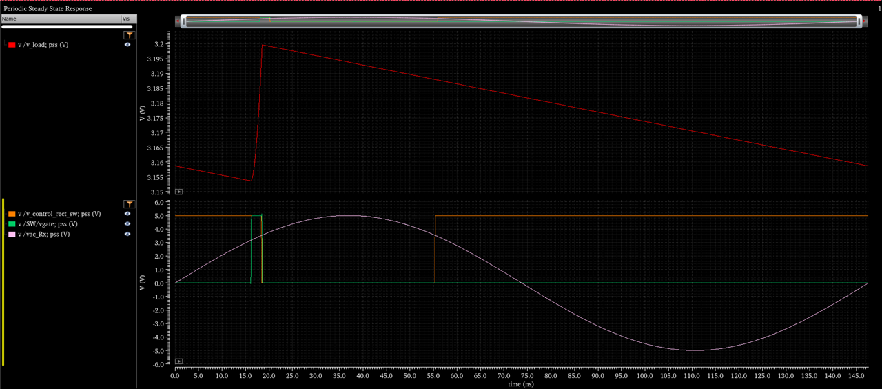This screenshot has width=882, height=389.
Task: Click the Periodic Steady State Response title
Action: click(48, 8)
